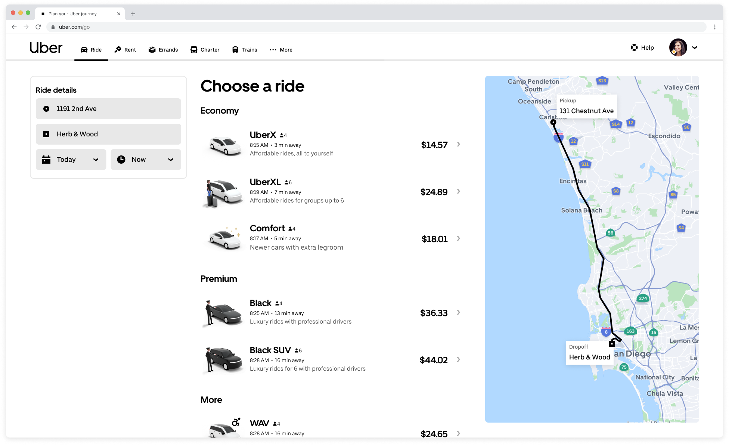Click the $14.57 UberX price

click(434, 145)
